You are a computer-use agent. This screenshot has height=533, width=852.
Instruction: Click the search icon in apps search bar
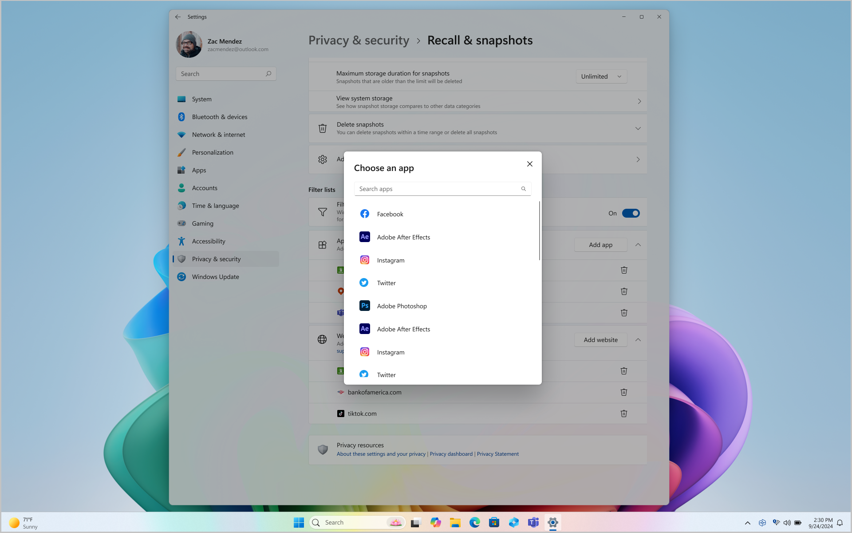click(x=524, y=188)
